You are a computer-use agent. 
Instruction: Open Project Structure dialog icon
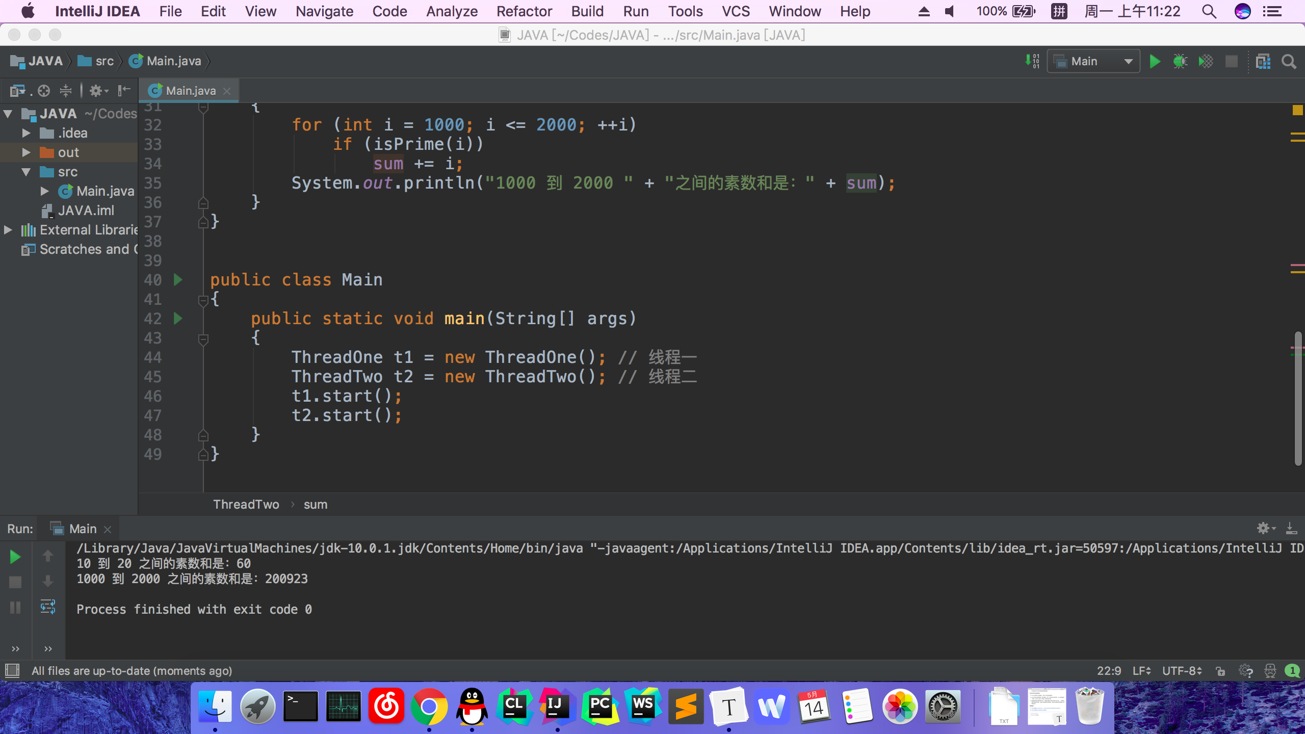1263,62
